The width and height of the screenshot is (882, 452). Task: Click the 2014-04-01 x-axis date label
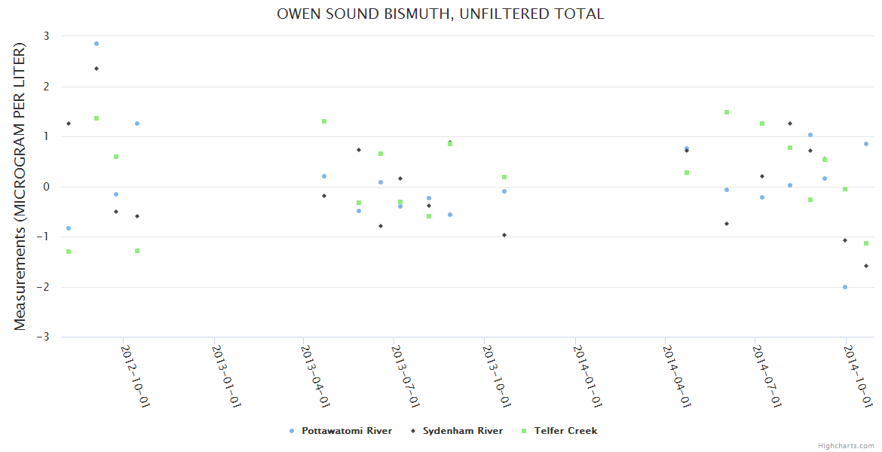point(677,375)
